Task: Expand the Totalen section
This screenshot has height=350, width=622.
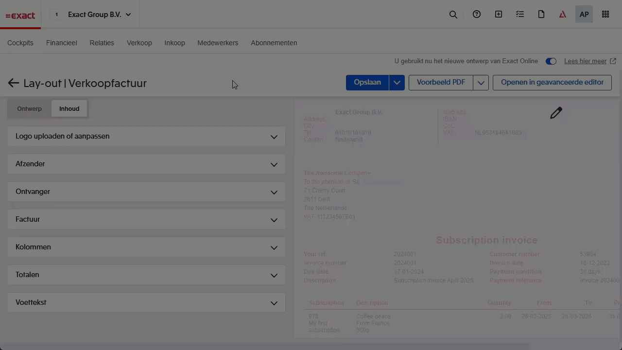Action: [x=146, y=275]
